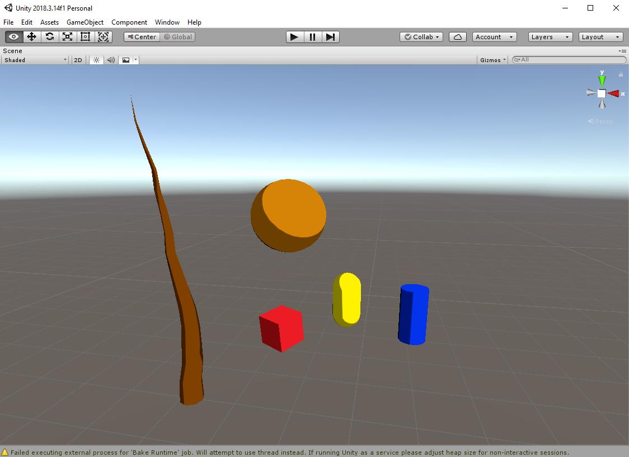Viewport: 629px width, 457px height.
Task: Click the gizmo center cube
Action: tap(602, 94)
